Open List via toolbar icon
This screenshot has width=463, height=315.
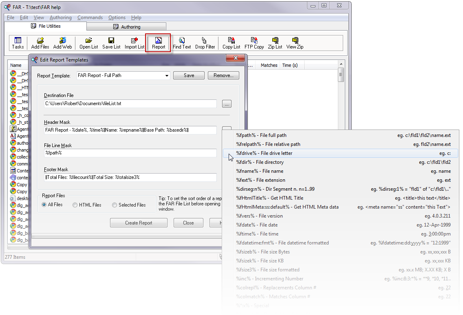pos(88,43)
